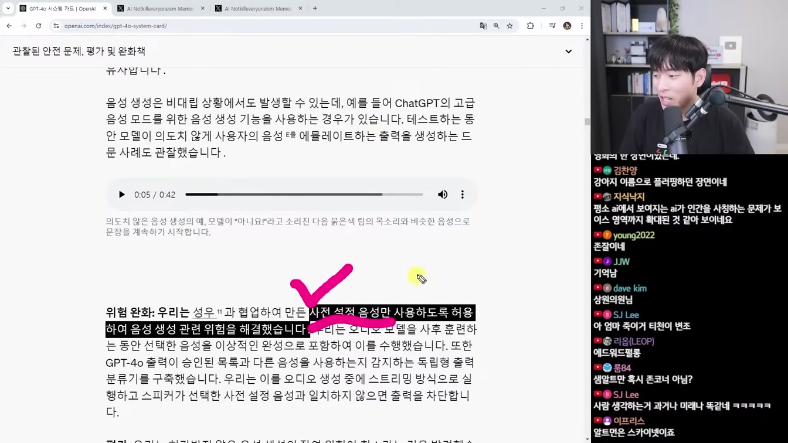Click chat username 룸84

click(622, 368)
